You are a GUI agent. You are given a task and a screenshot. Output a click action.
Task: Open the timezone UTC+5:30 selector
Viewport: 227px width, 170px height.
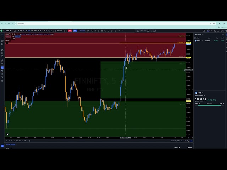point(177,141)
